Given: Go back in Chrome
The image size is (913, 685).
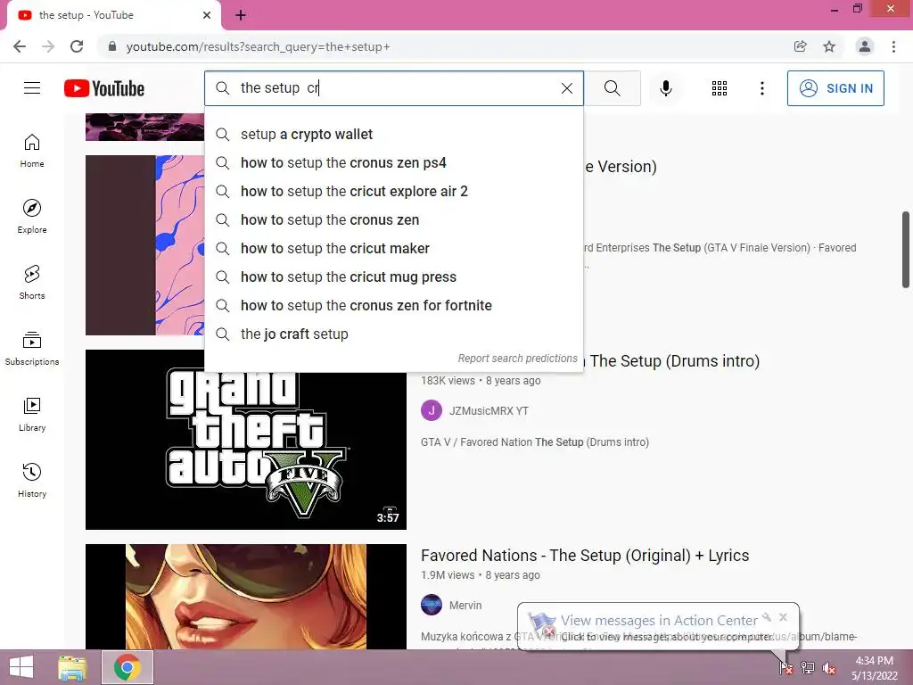Looking at the screenshot, I should [x=20, y=46].
